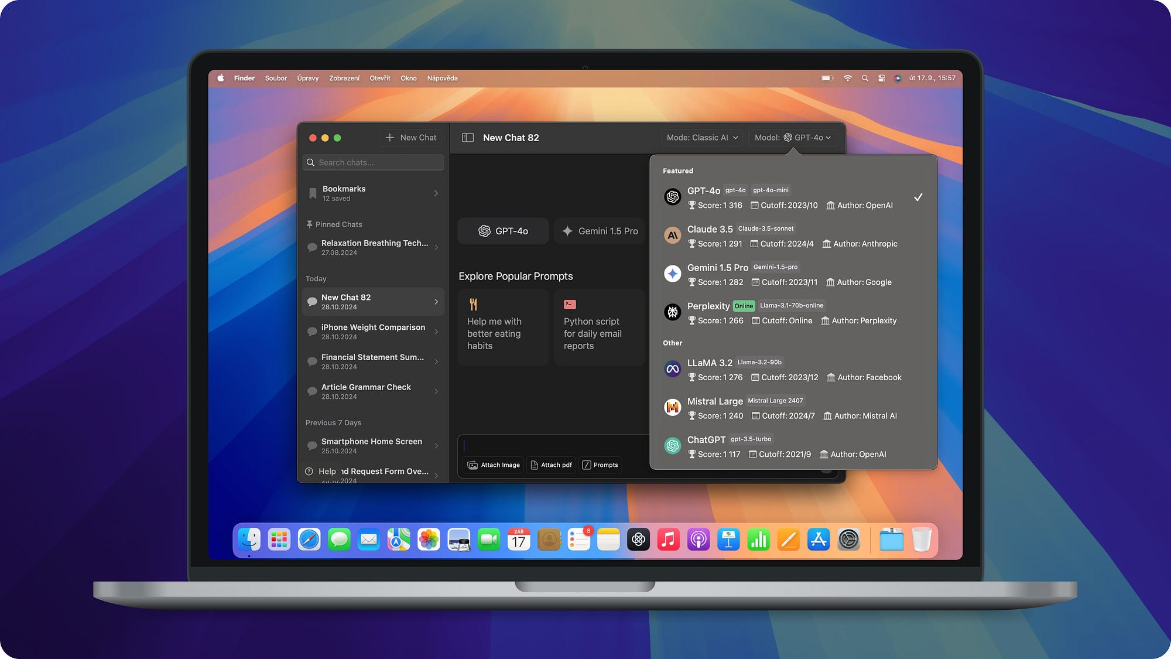Expand the Bookmarks chevron
1171x659 pixels.
pos(436,193)
